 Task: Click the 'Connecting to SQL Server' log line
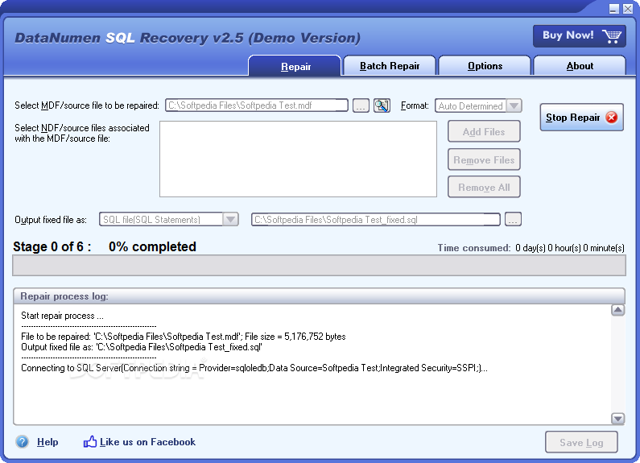coord(254,368)
